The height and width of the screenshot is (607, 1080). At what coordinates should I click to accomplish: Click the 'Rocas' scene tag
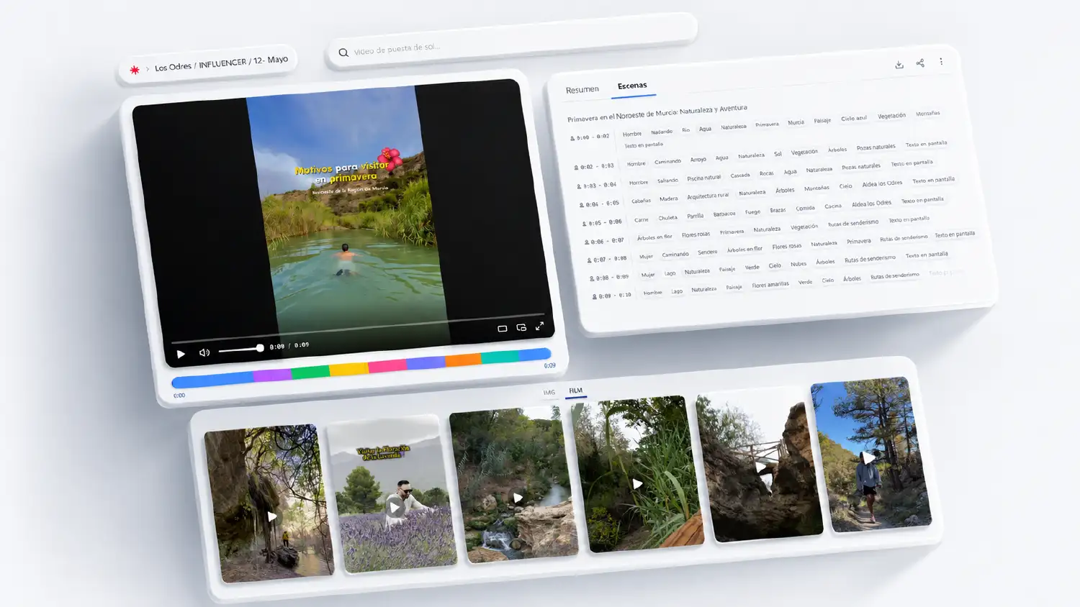tap(767, 173)
